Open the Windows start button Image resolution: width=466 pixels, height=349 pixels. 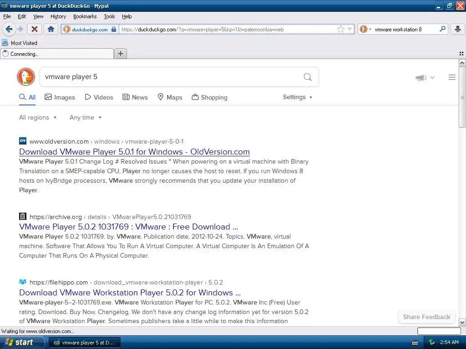click(21, 342)
